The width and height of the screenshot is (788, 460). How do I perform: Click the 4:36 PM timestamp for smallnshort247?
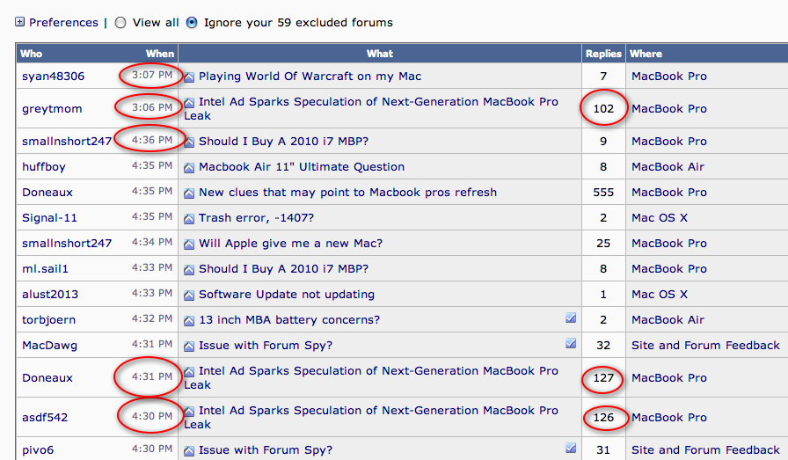point(152,140)
